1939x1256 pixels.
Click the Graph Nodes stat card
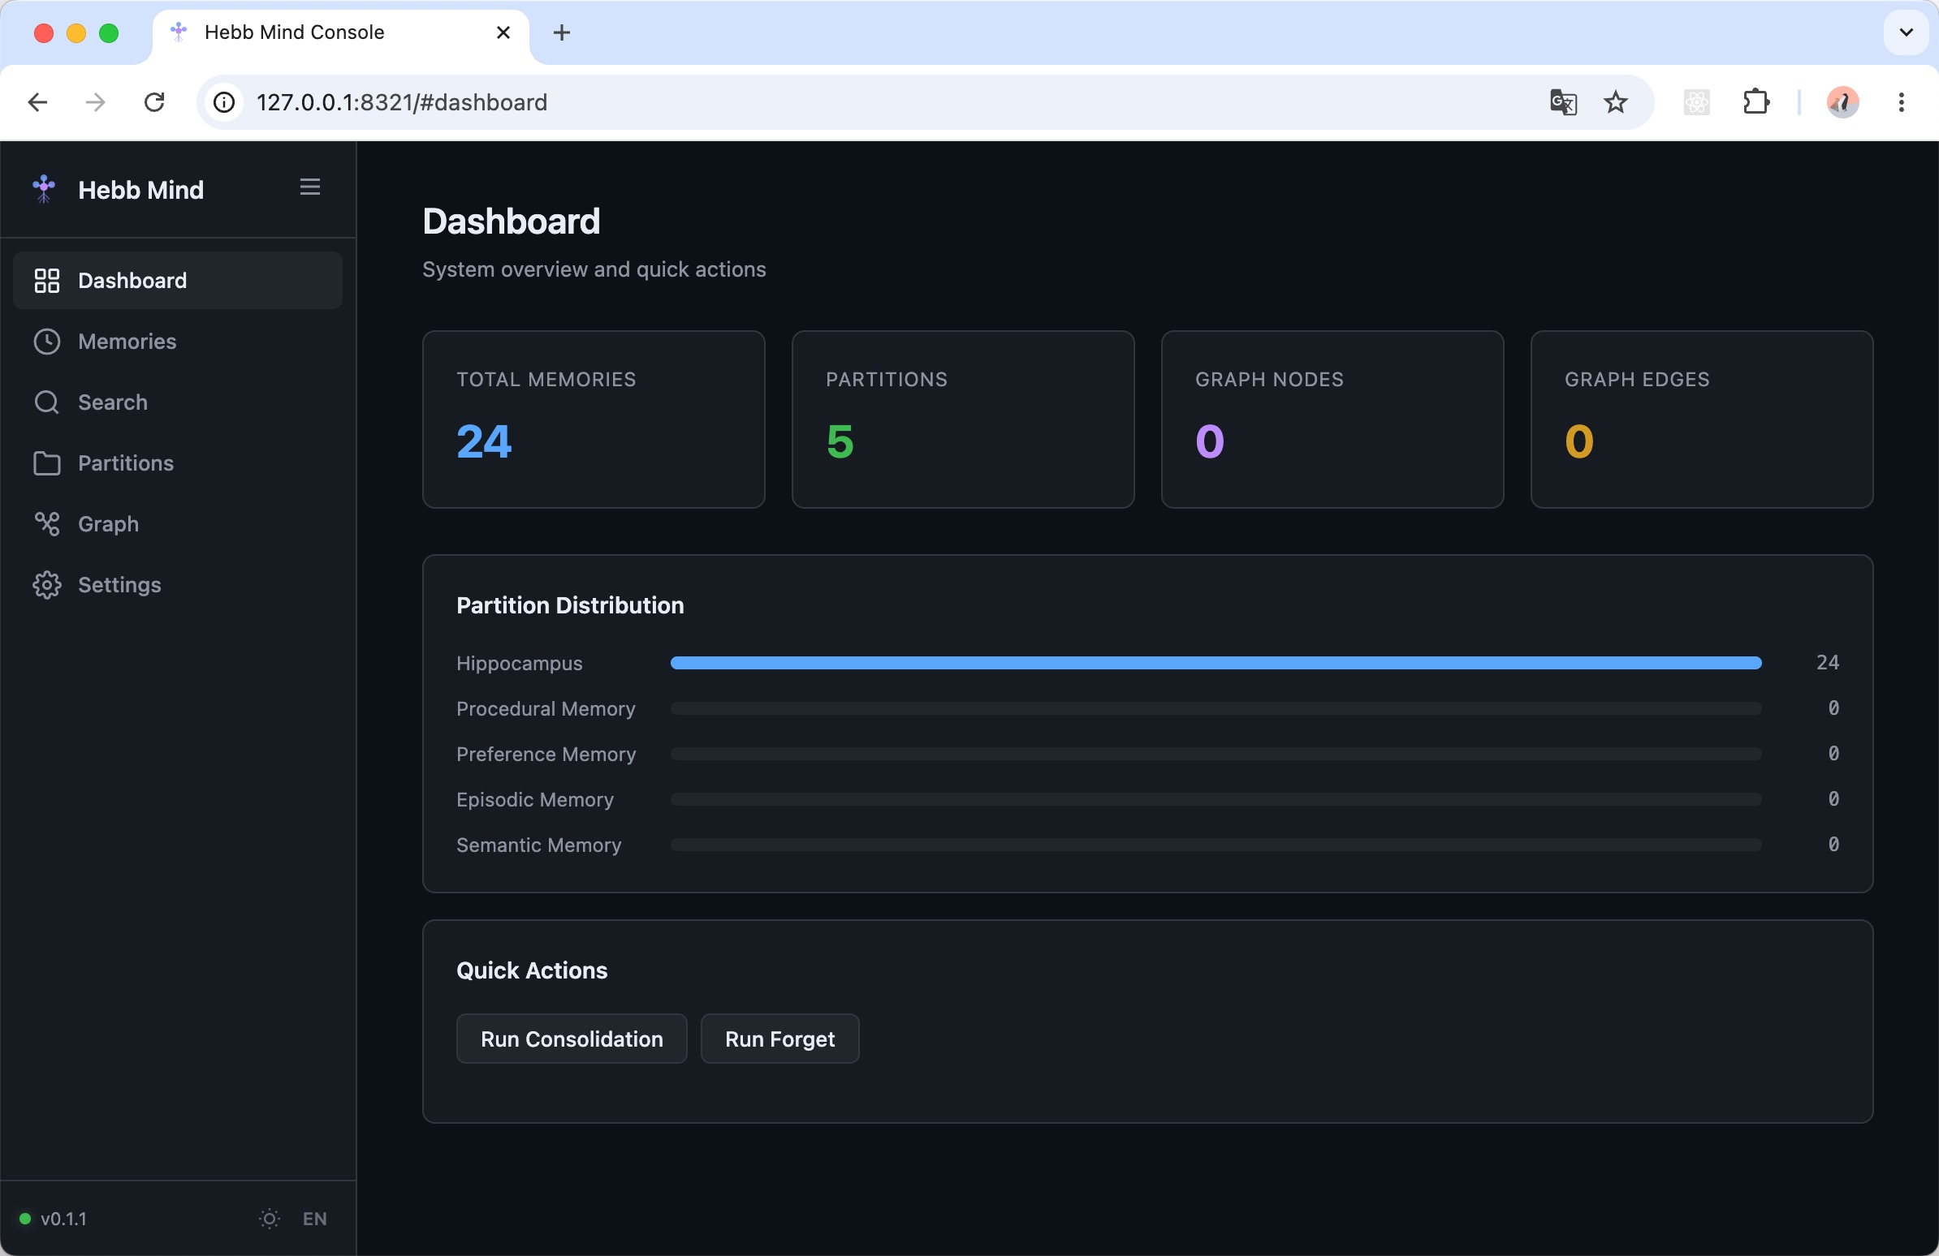click(1332, 419)
